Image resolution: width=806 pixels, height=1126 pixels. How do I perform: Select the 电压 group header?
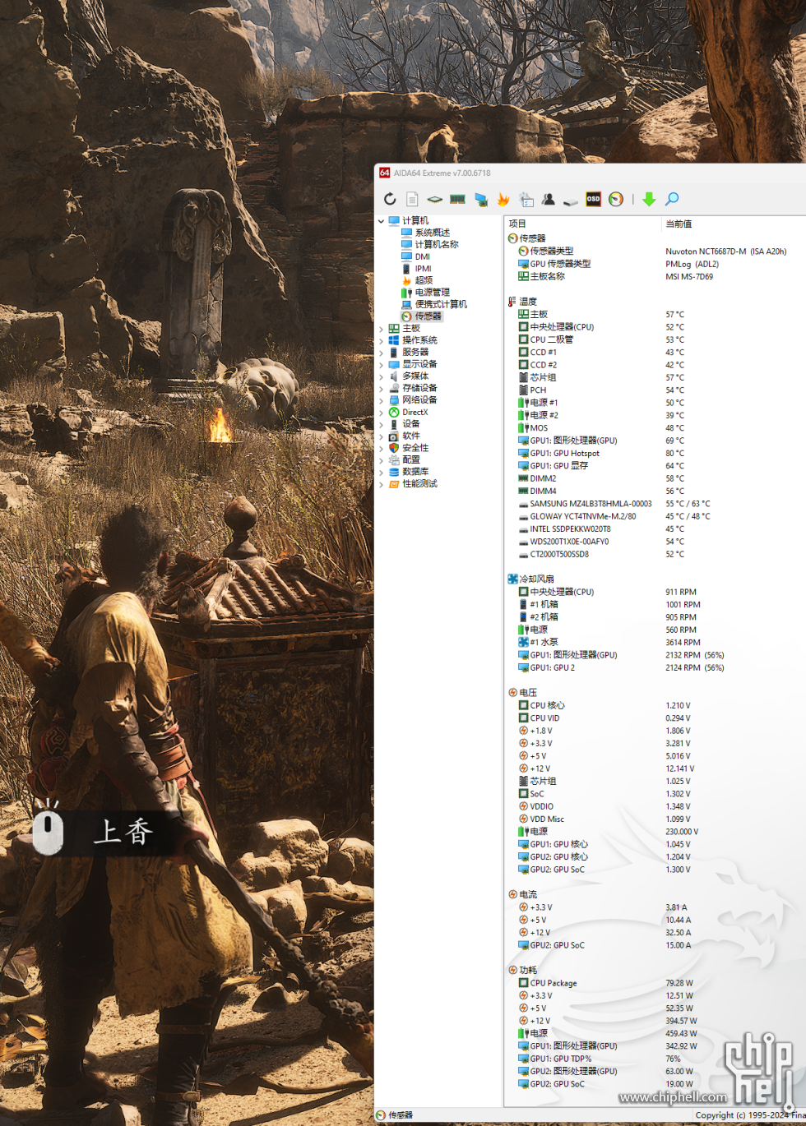click(x=655, y=693)
